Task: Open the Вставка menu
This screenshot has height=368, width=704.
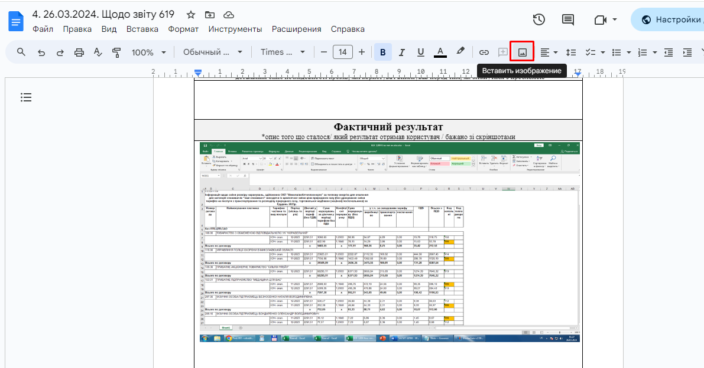Action: click(x=142, y=29)
